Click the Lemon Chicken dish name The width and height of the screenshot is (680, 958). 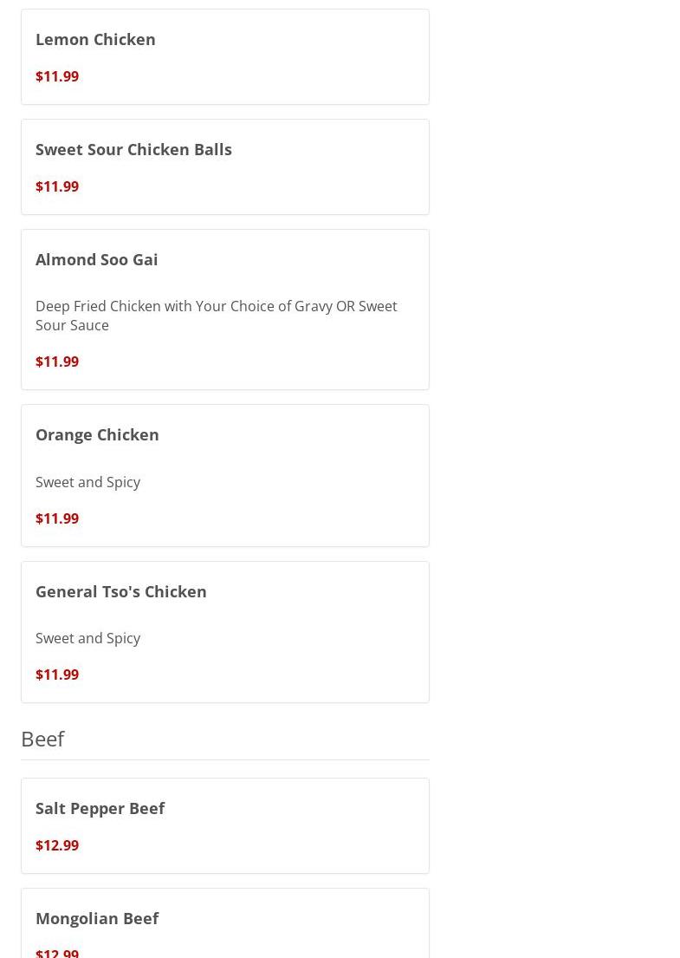pyautogui.click(x=95, y=39)
